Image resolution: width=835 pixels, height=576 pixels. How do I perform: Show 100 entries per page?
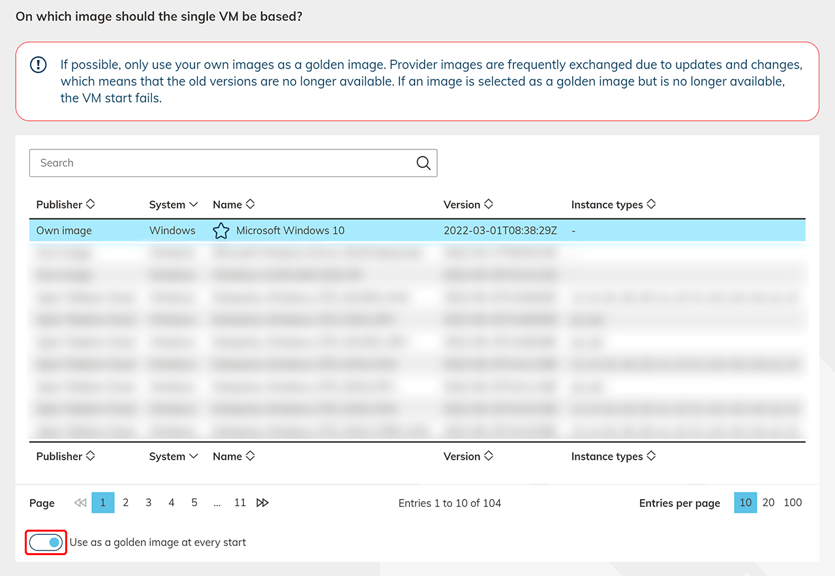(x=793, y=503)
